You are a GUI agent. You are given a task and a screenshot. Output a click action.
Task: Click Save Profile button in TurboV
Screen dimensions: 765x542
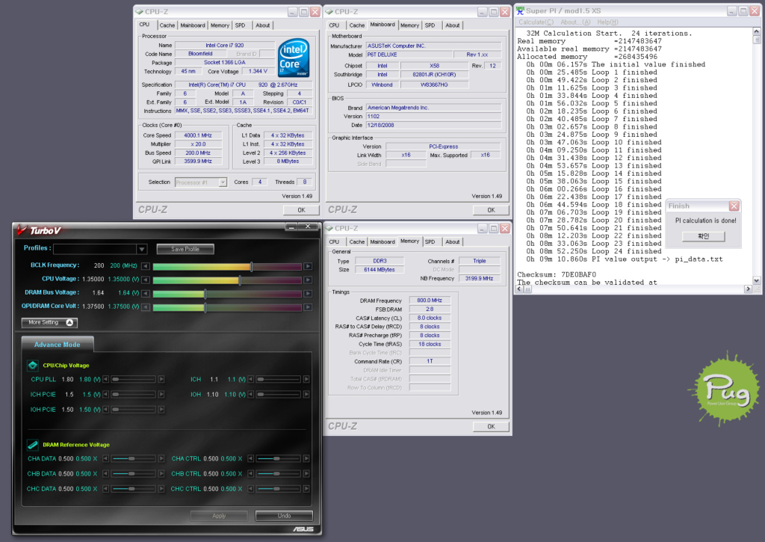pyautogui.click(x=185, y=249)
